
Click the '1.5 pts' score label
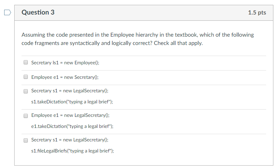(257, 12)
